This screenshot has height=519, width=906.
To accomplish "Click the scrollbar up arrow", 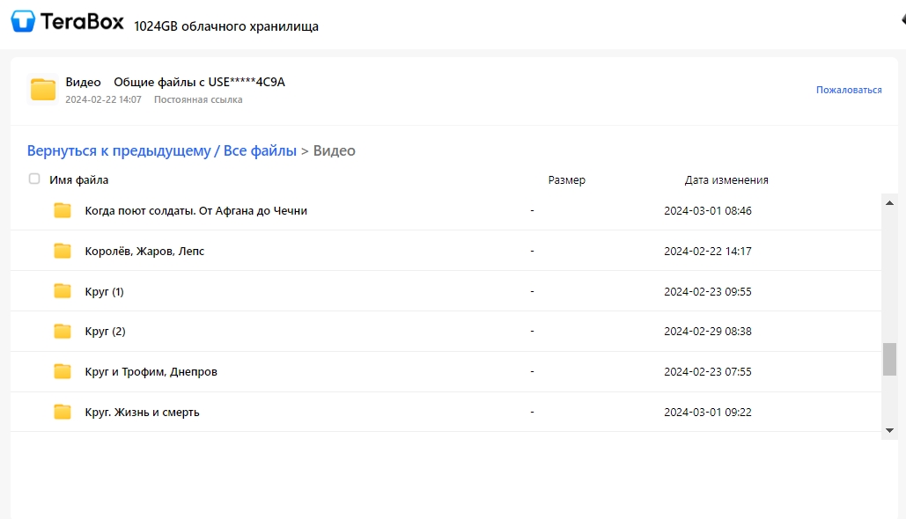I will pyautogui.click(x=889, y=202).
